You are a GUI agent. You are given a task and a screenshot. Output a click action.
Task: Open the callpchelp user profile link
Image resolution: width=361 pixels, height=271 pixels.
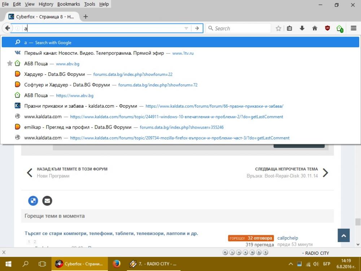pyautogui.click(x=288, y=238)
